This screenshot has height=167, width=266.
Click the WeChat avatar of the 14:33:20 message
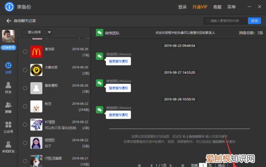pos(100,83)
